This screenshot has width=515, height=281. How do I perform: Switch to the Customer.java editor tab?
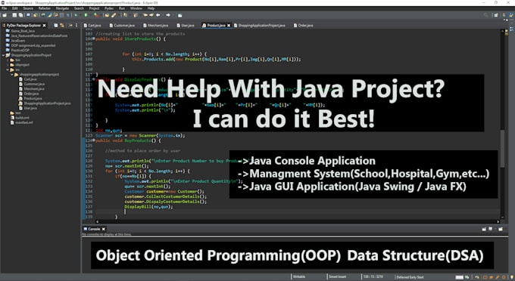coord(122,25)
